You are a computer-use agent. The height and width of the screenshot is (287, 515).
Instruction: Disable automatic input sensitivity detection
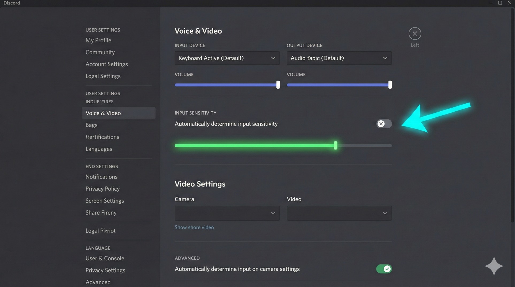(384, 124)
